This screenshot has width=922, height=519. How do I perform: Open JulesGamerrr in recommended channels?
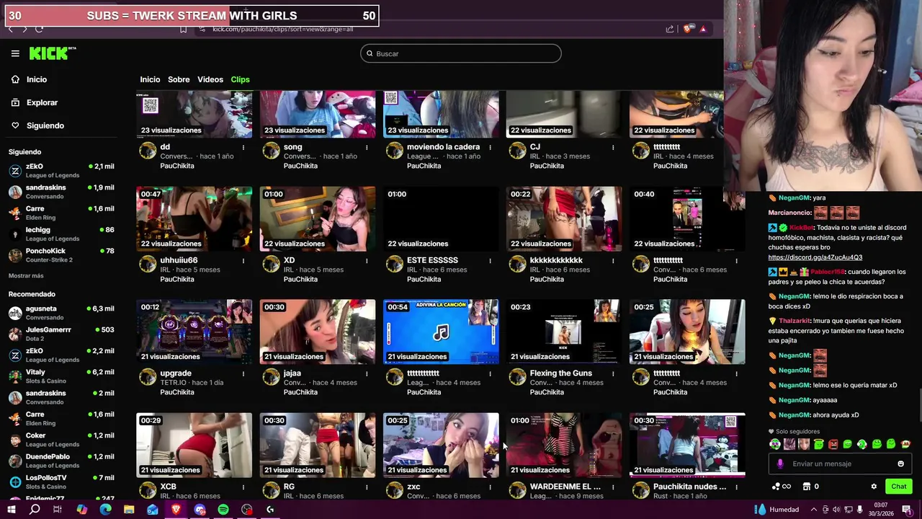[x=61, y=334]
